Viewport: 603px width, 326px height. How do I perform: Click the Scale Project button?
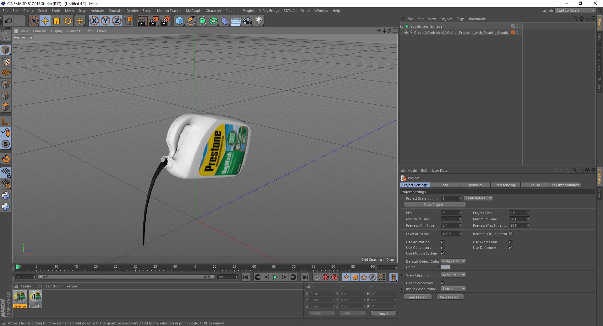[x=435, y=205]
